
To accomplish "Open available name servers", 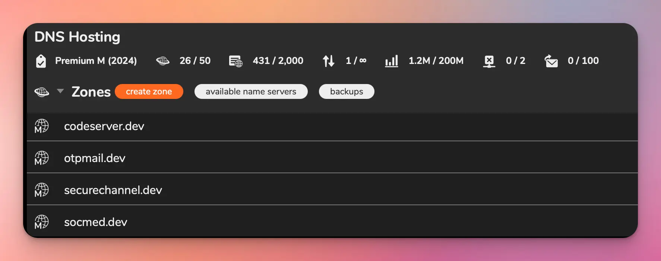I will (x=251, y=91).
